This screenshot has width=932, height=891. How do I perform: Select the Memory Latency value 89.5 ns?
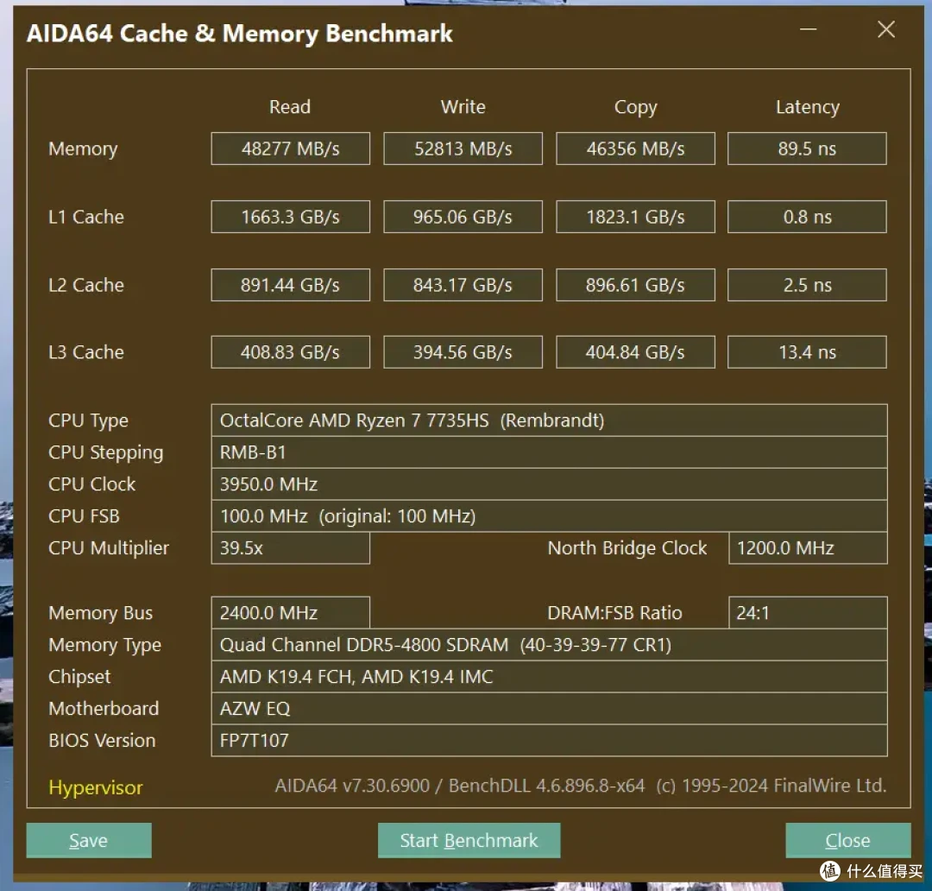(807, 148)
